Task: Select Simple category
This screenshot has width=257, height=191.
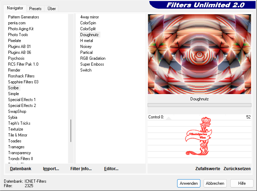Action: [14, 94]
